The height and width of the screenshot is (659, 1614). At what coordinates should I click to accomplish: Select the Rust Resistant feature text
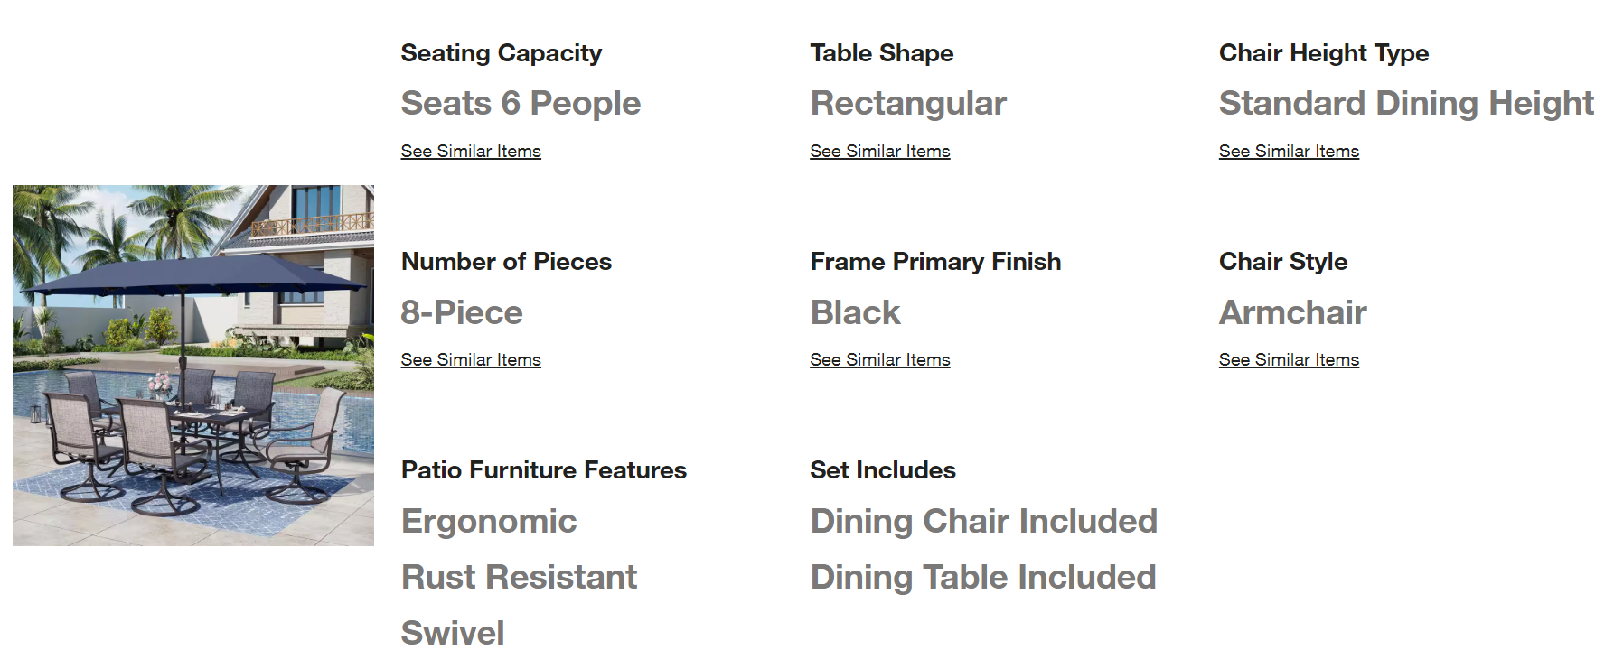[x=519, y=577]
